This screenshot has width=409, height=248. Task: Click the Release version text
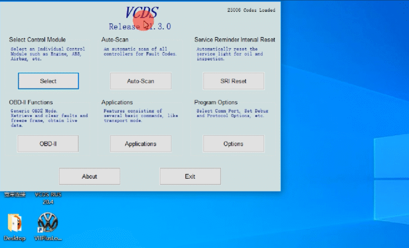click(x=140, y=27)
